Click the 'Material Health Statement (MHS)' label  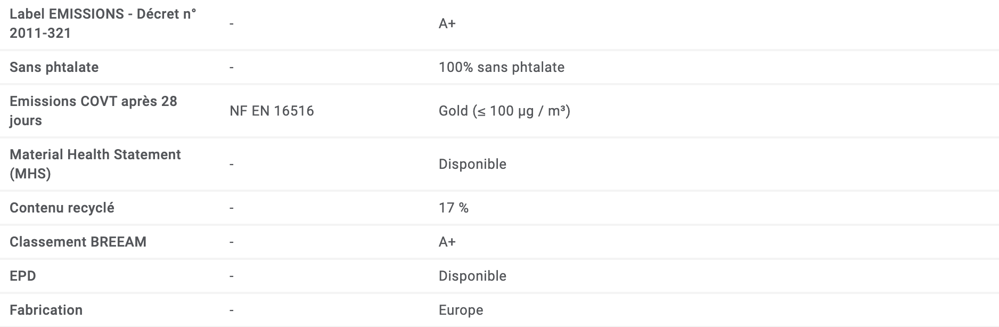95,164
